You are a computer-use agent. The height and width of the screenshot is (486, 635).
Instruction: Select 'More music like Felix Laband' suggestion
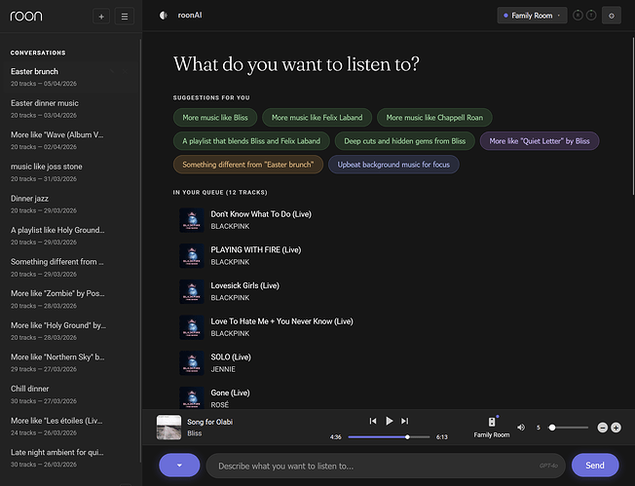(x=317, y=118)
